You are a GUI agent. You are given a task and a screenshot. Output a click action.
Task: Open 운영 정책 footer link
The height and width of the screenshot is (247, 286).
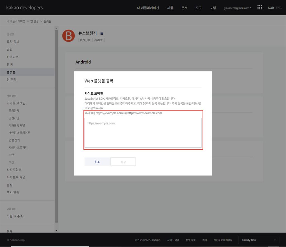[x=190, y=240]
